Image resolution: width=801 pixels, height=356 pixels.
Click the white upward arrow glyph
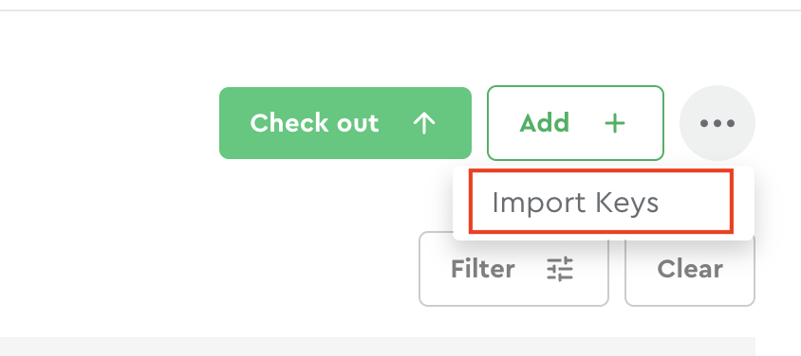coord(424,123)
